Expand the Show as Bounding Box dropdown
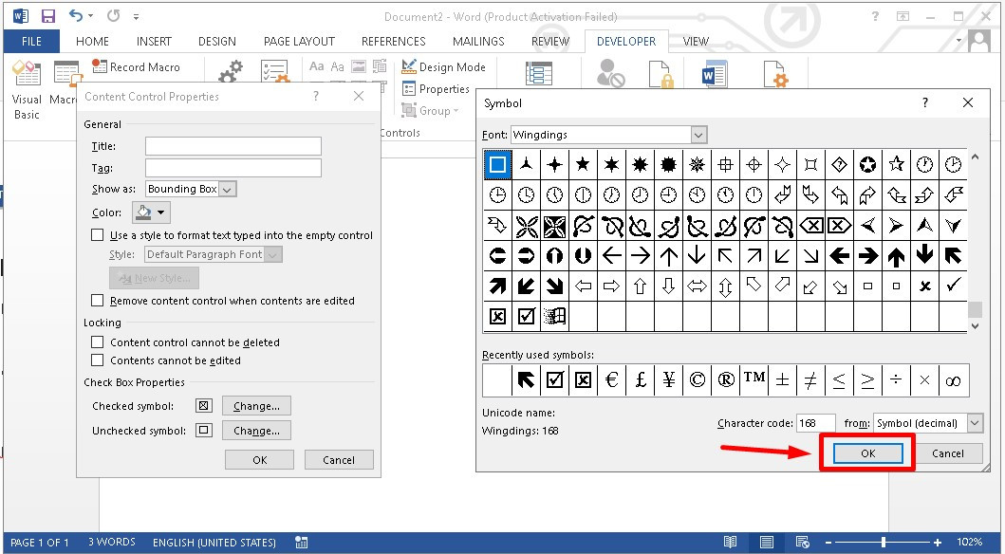Viewport: 1005px width, 554px height. coord(227,189)
